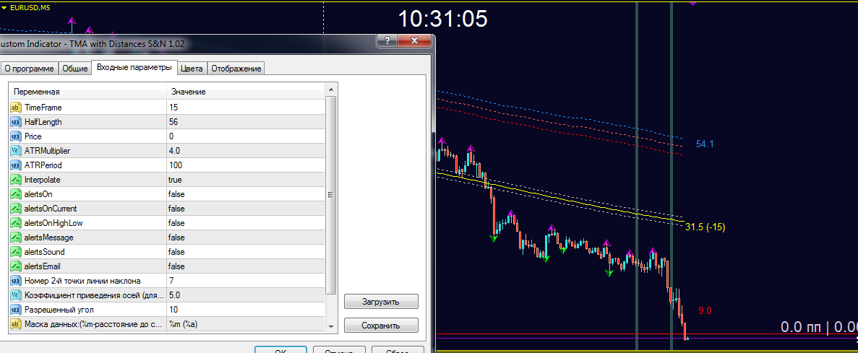This screenshot has height=353, width=858.
Task: Click the parameters list scrollbar up arrow
Action: (x=330, y=90)
